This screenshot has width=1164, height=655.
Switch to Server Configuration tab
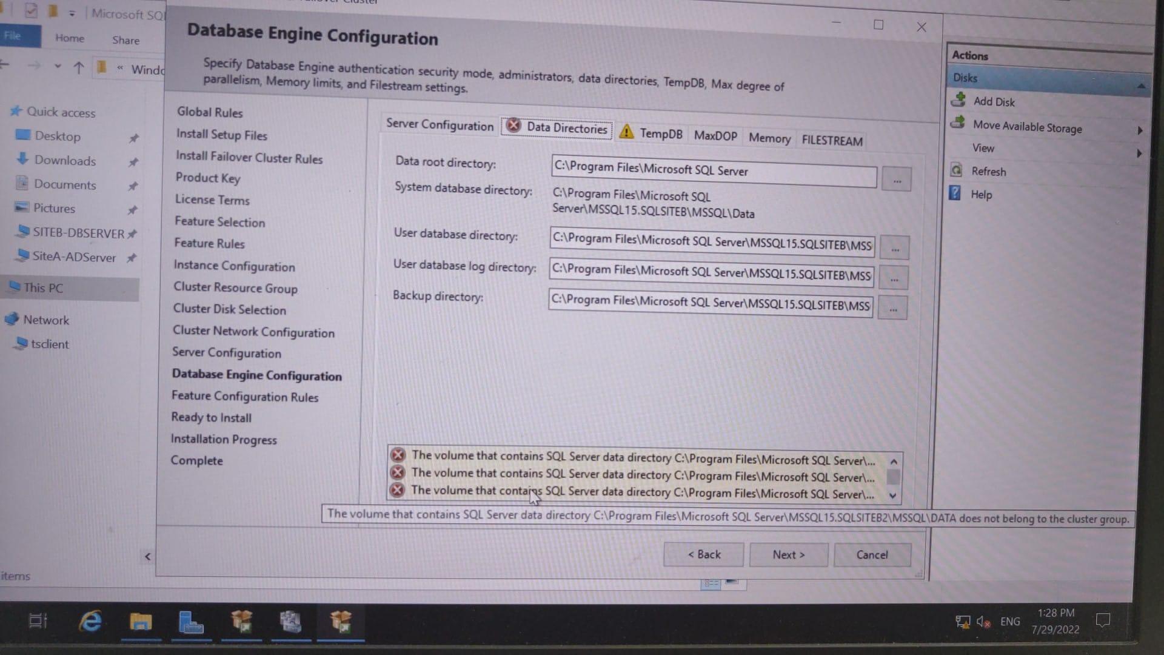[x=440, y=125]
